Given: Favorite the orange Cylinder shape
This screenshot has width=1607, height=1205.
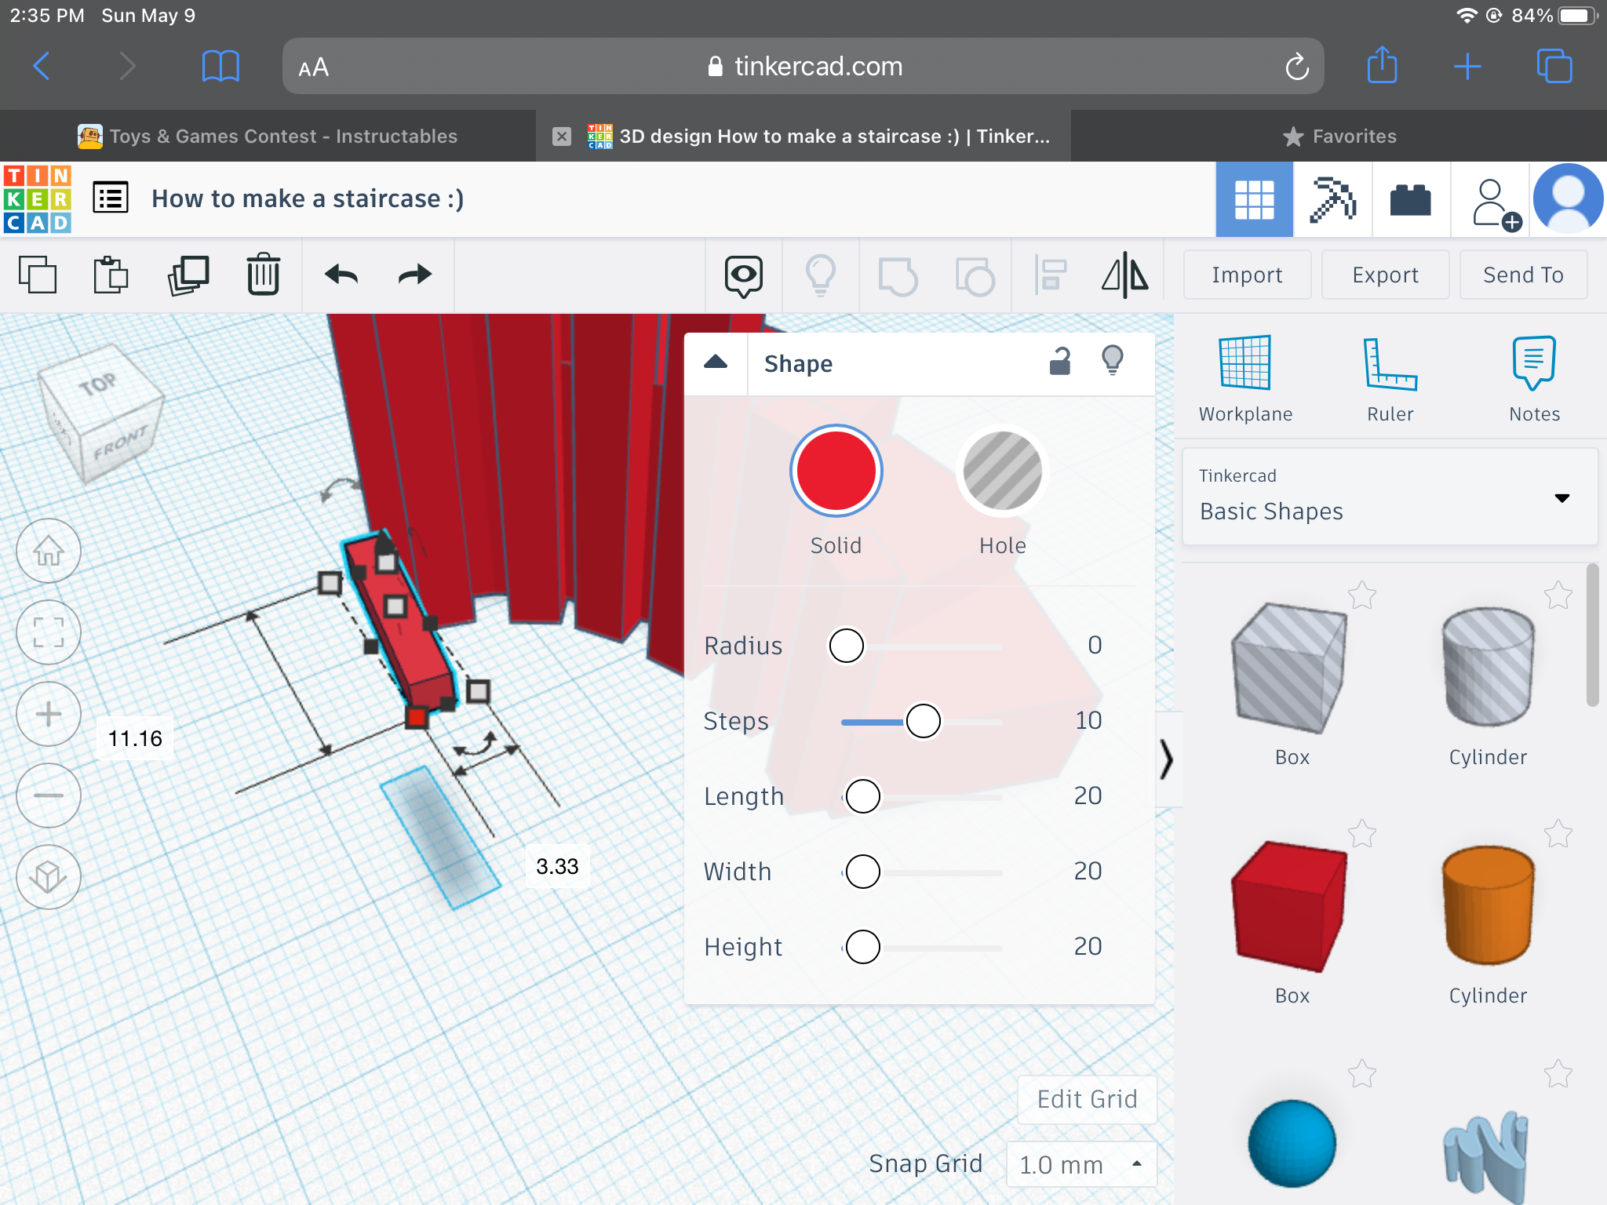Looking at the screenshot, I should pyautogui.click(x=1558, y=834).
